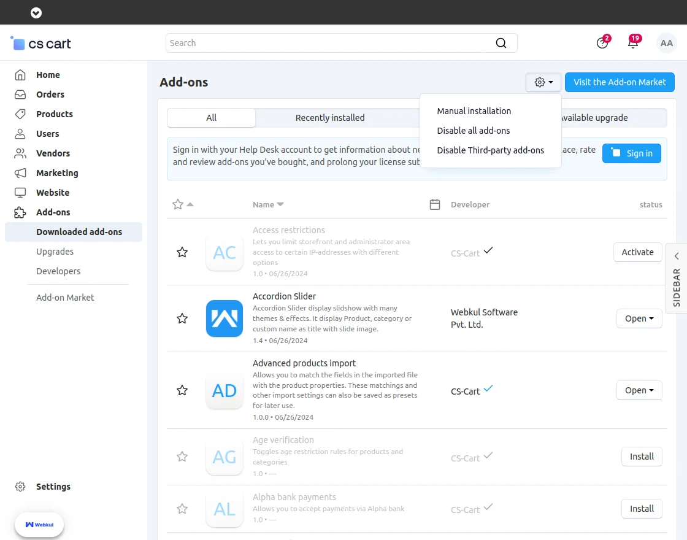The image size is (687, 540).
Task: Click the Sign in button
Action: [631, 153]
